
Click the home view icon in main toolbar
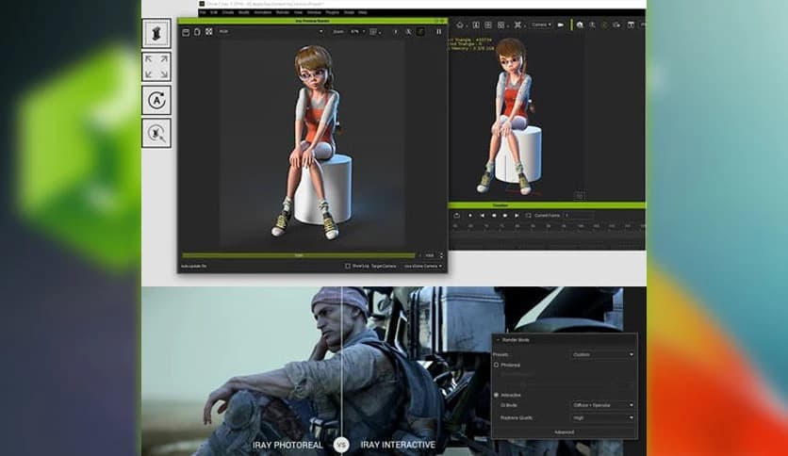460,24
